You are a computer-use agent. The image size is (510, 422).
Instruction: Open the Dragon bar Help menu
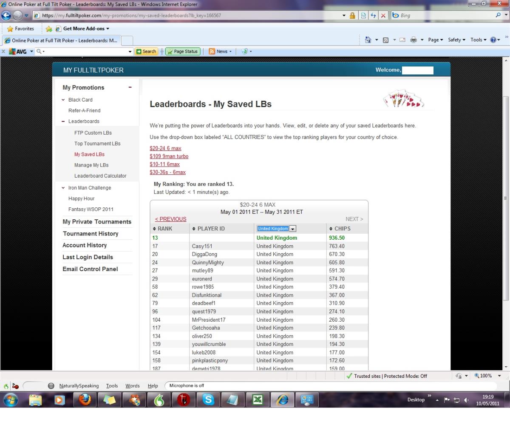coord(153,386)
